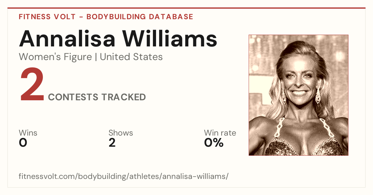
Task: Select the United States country text
Action: coord(131,57)
